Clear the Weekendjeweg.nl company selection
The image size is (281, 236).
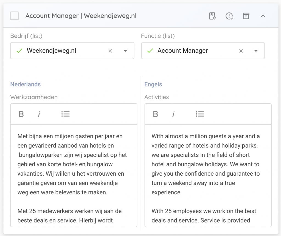(x=110, y=51)
